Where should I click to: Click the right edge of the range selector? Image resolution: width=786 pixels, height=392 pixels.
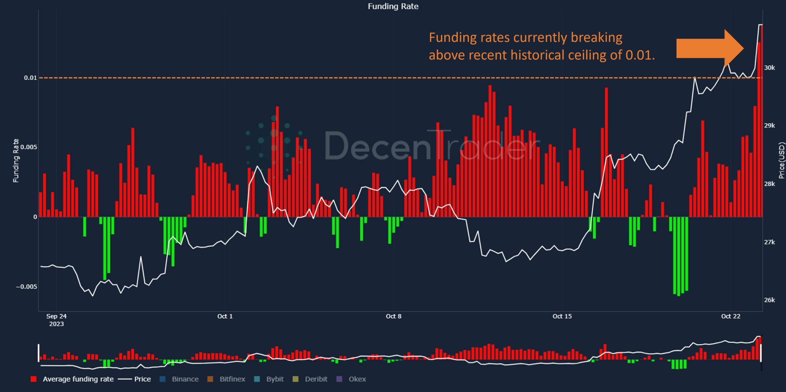pos(761,352)
